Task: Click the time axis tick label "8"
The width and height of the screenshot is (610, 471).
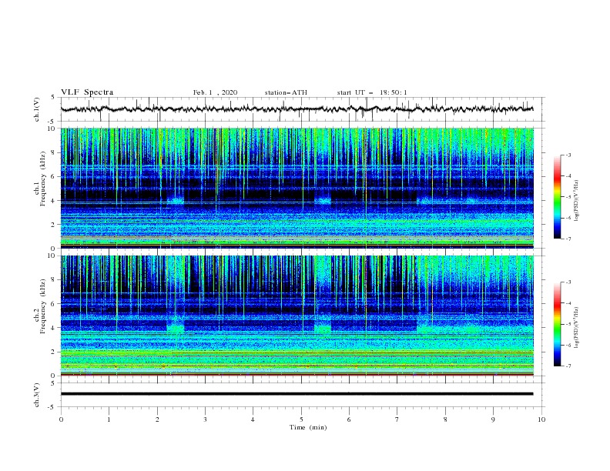Action: click(445, 419)
